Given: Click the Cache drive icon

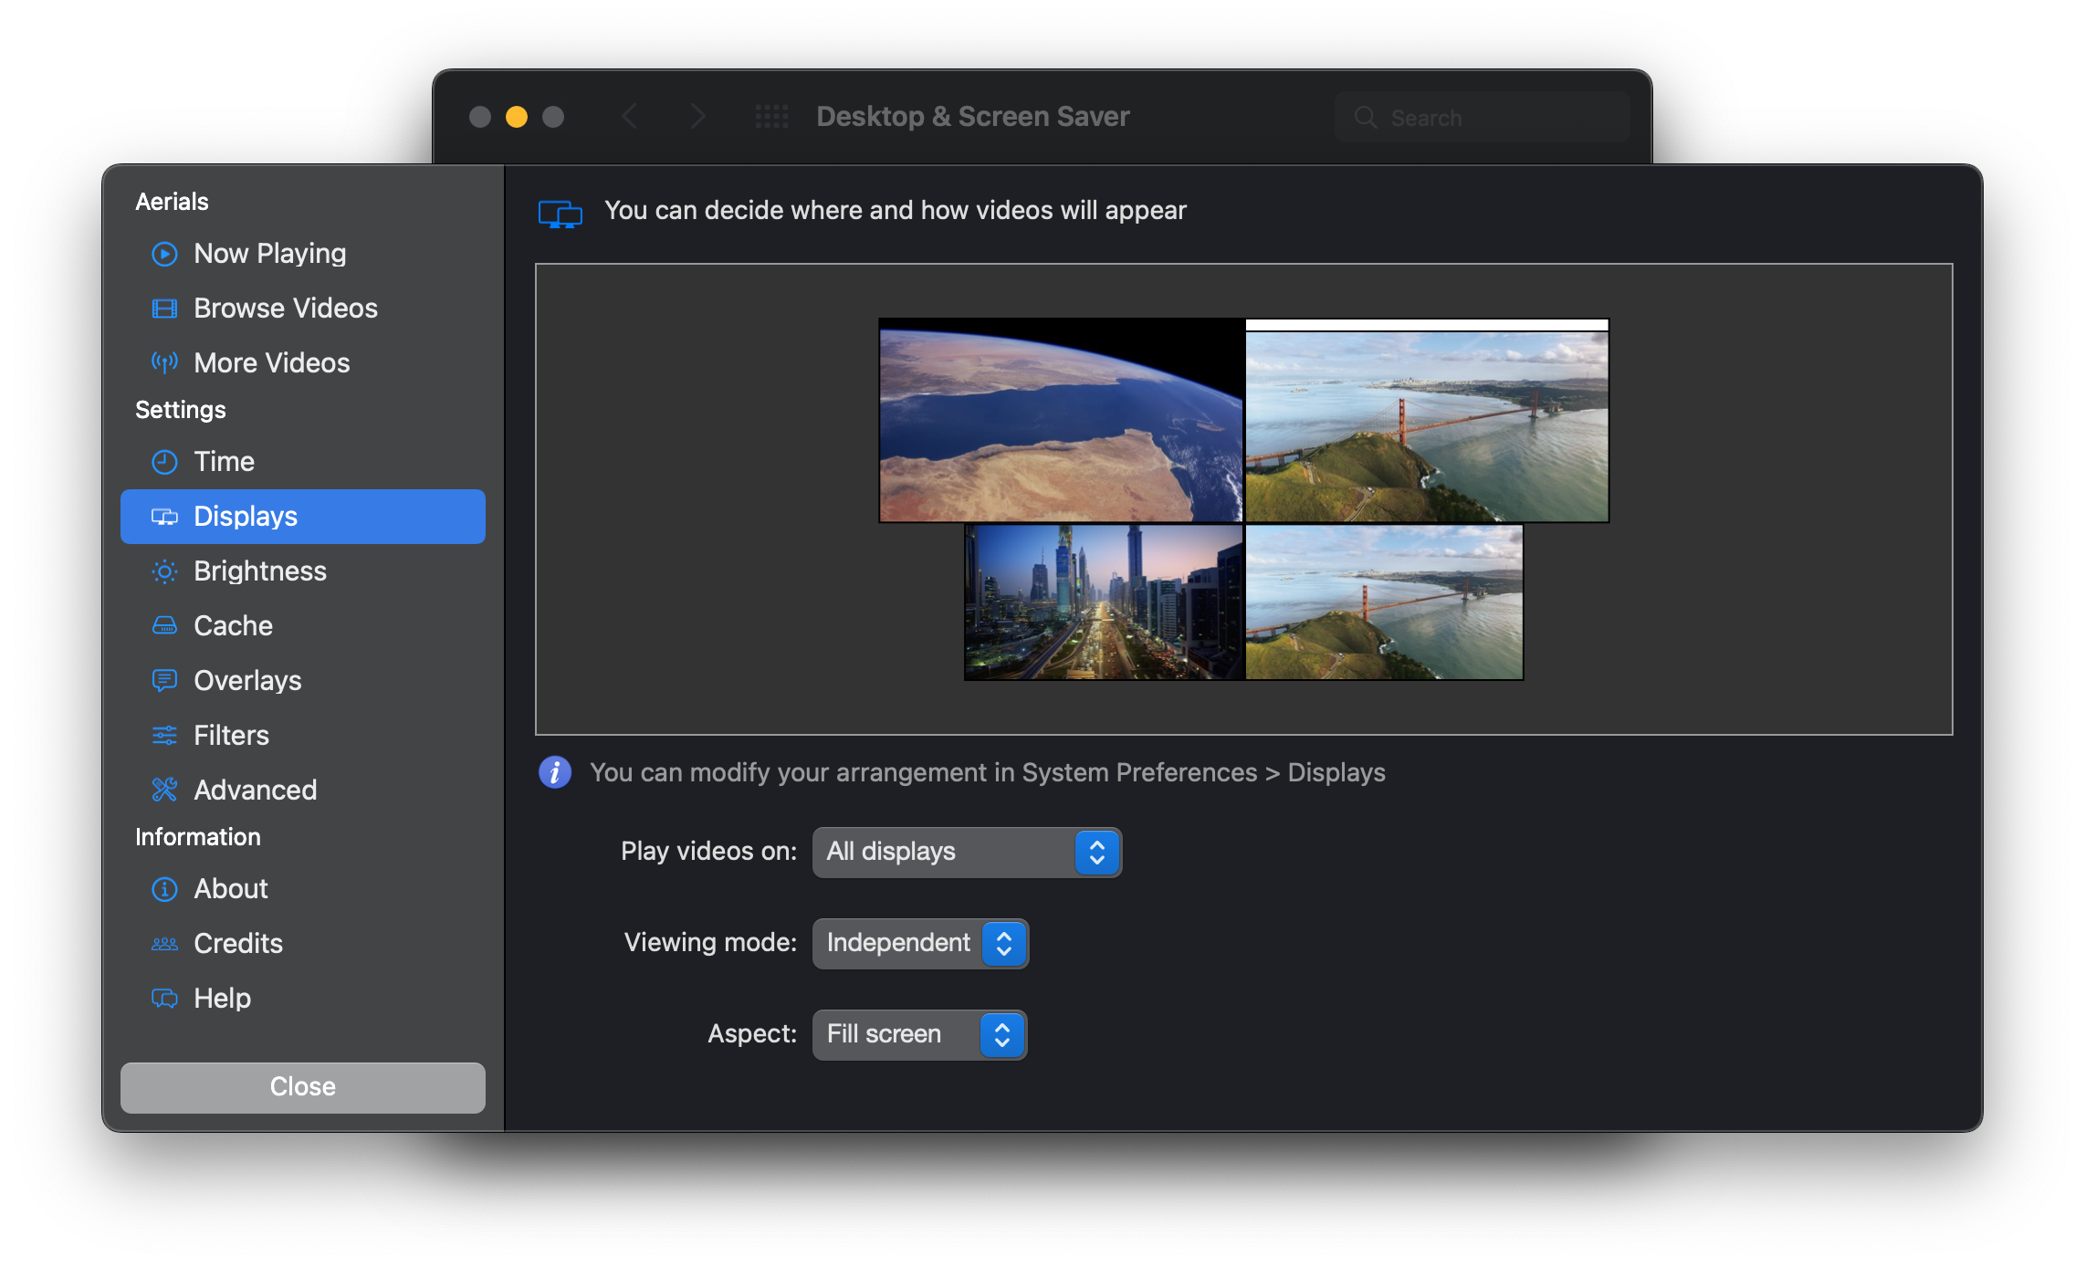Looking at the screenshot, I should [x=164, y=626].
